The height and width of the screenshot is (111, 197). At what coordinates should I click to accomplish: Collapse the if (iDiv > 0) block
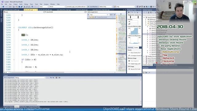coord(14,60)
